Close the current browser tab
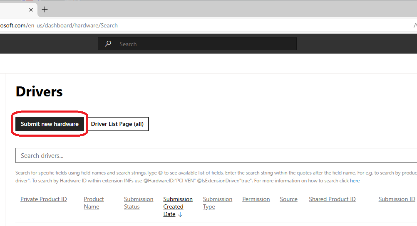Image resolution: width=417 pixels, height=226 pixels. [31, 10]
